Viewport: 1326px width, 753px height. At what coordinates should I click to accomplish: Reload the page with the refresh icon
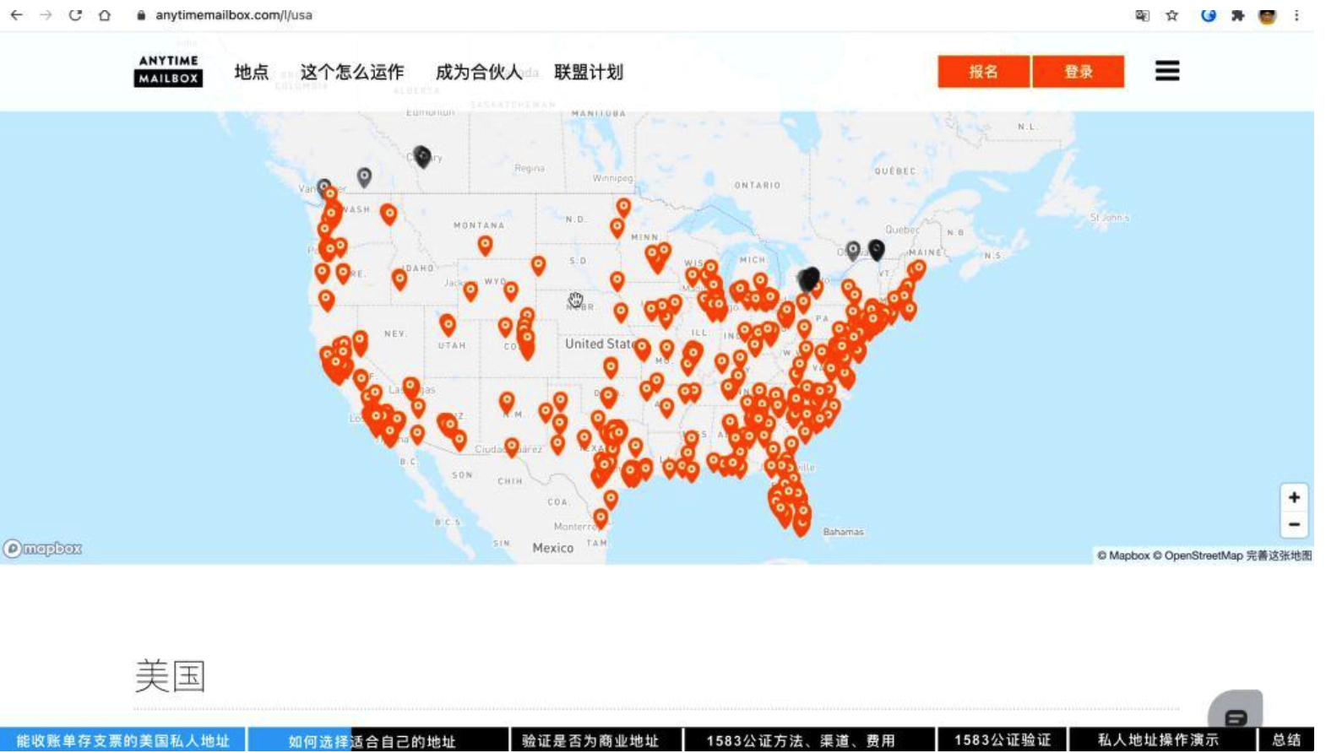75,15
